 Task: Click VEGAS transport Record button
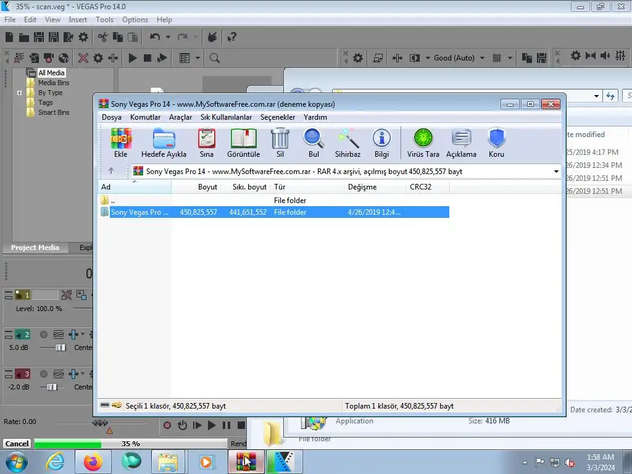[167, 425]
